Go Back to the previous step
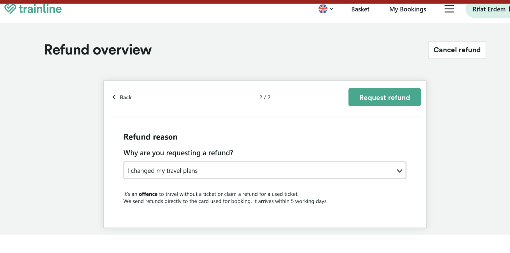This screenshot has height=253, width=510. coord(122,97)
